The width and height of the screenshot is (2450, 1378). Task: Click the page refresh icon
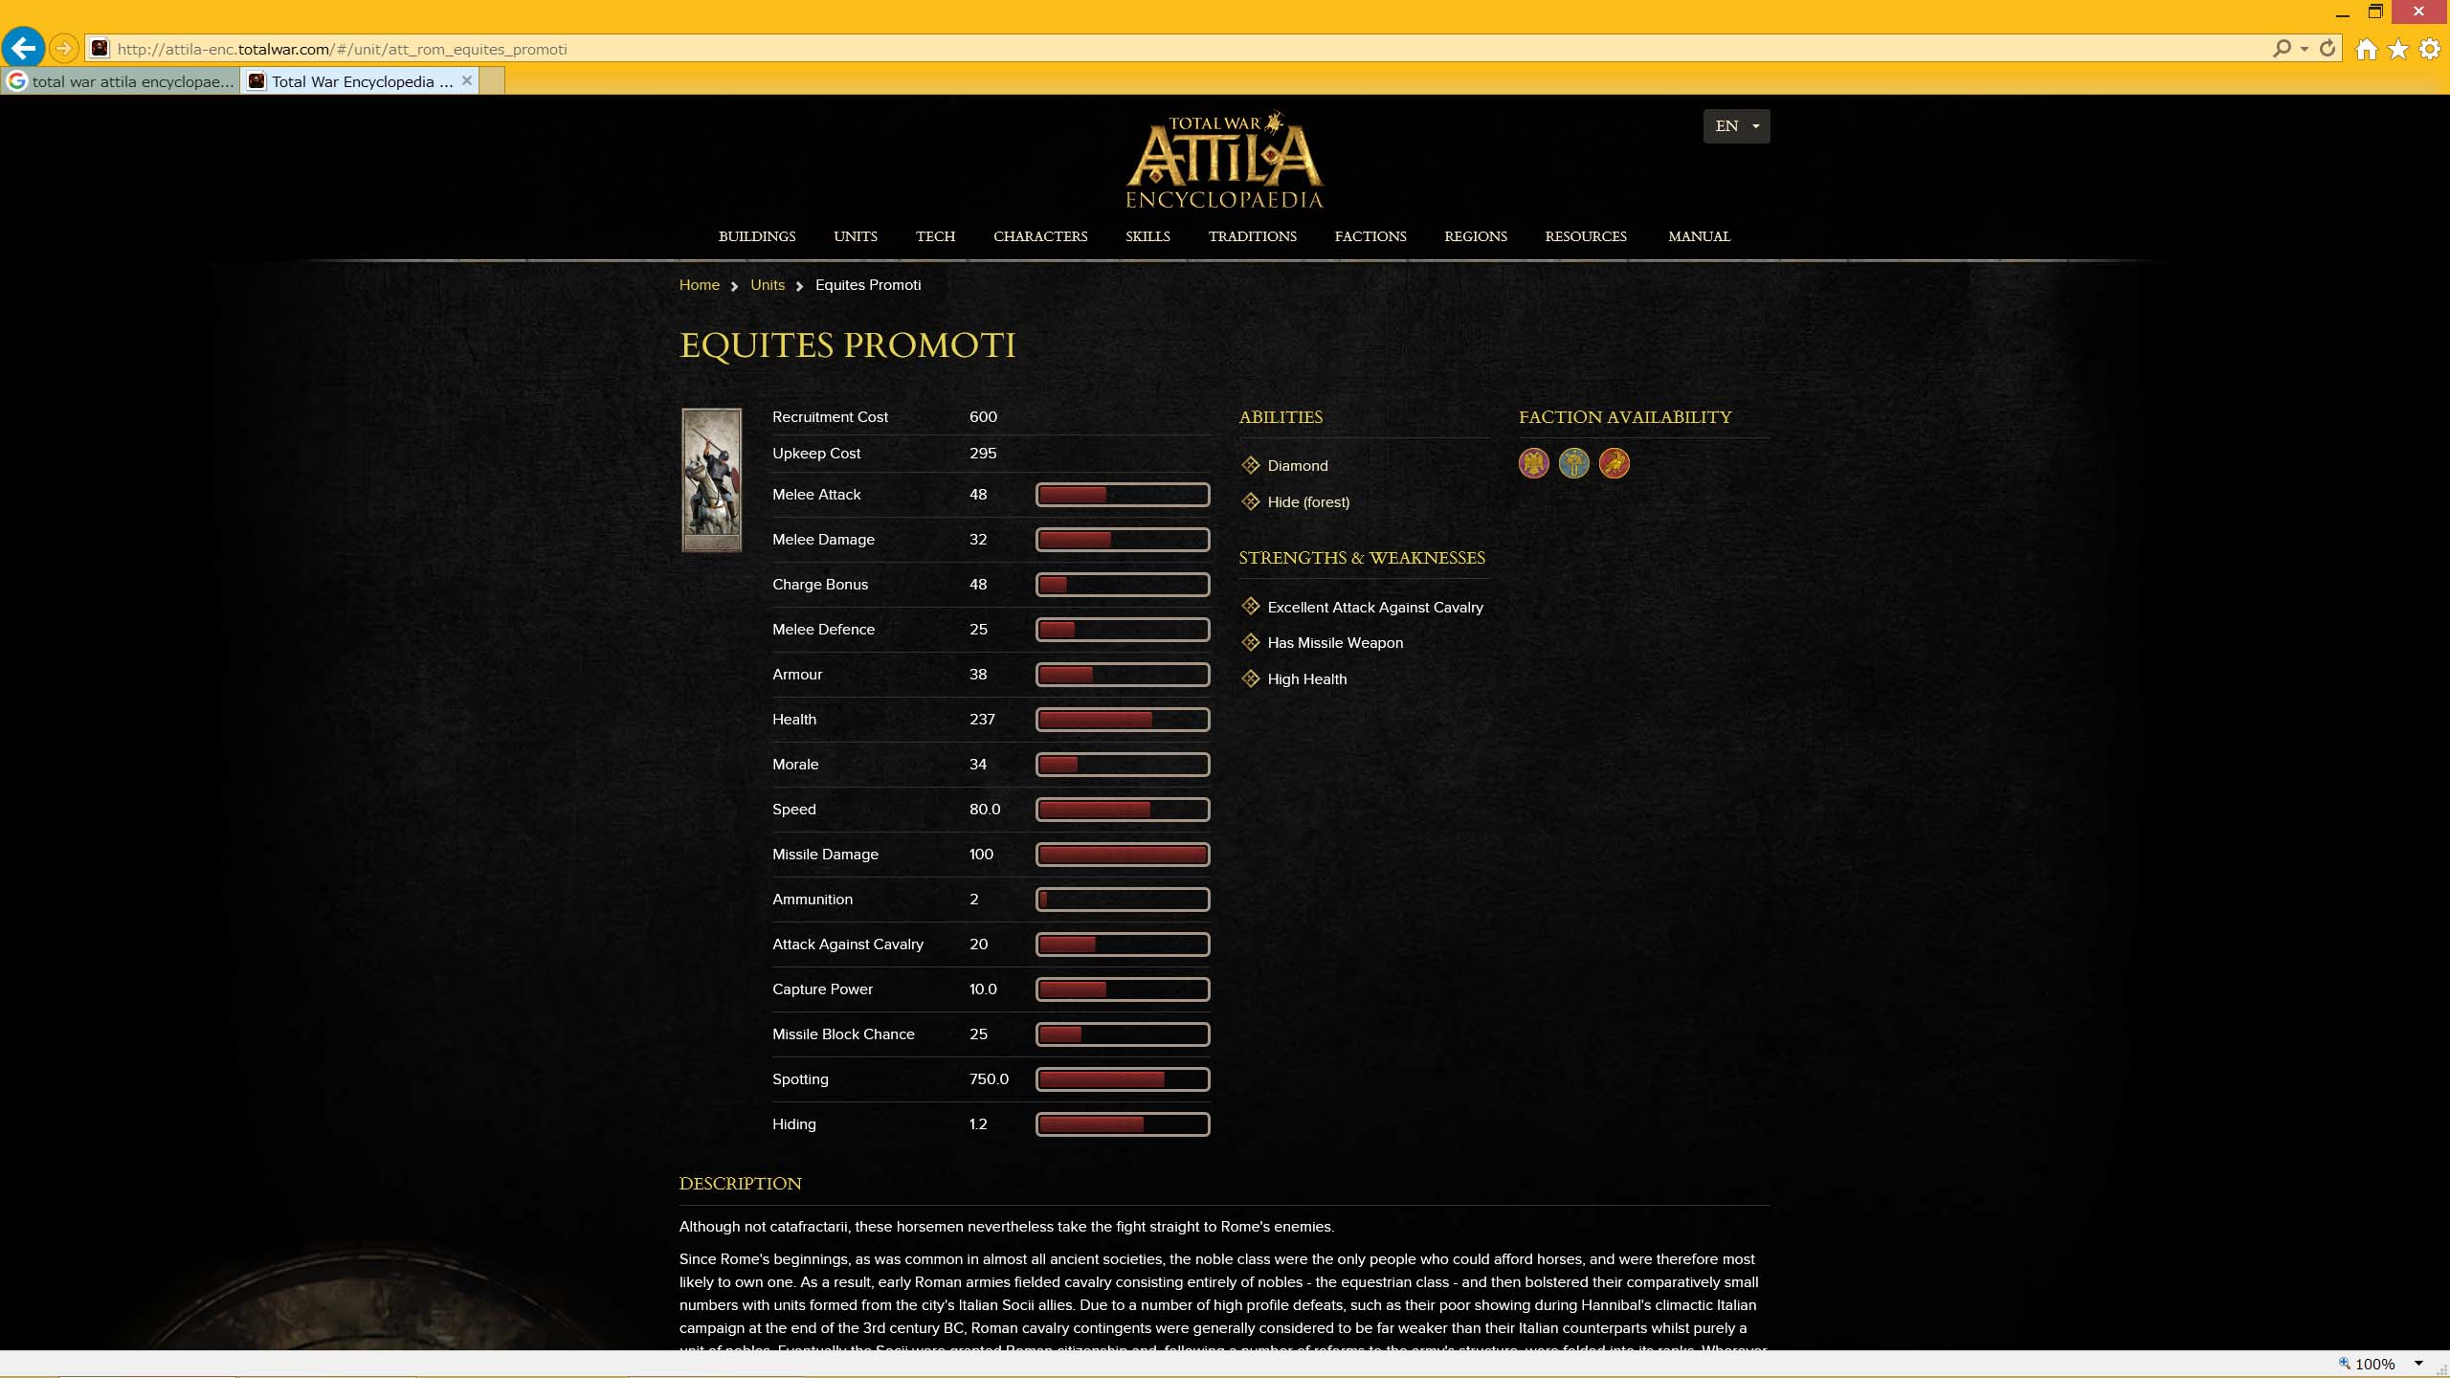[2327, 48]
